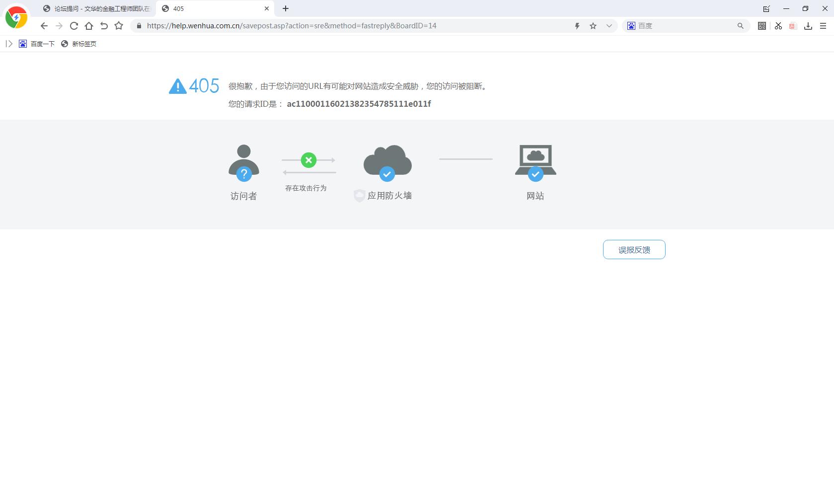Open a new tab with plus button

click(286, 8)
